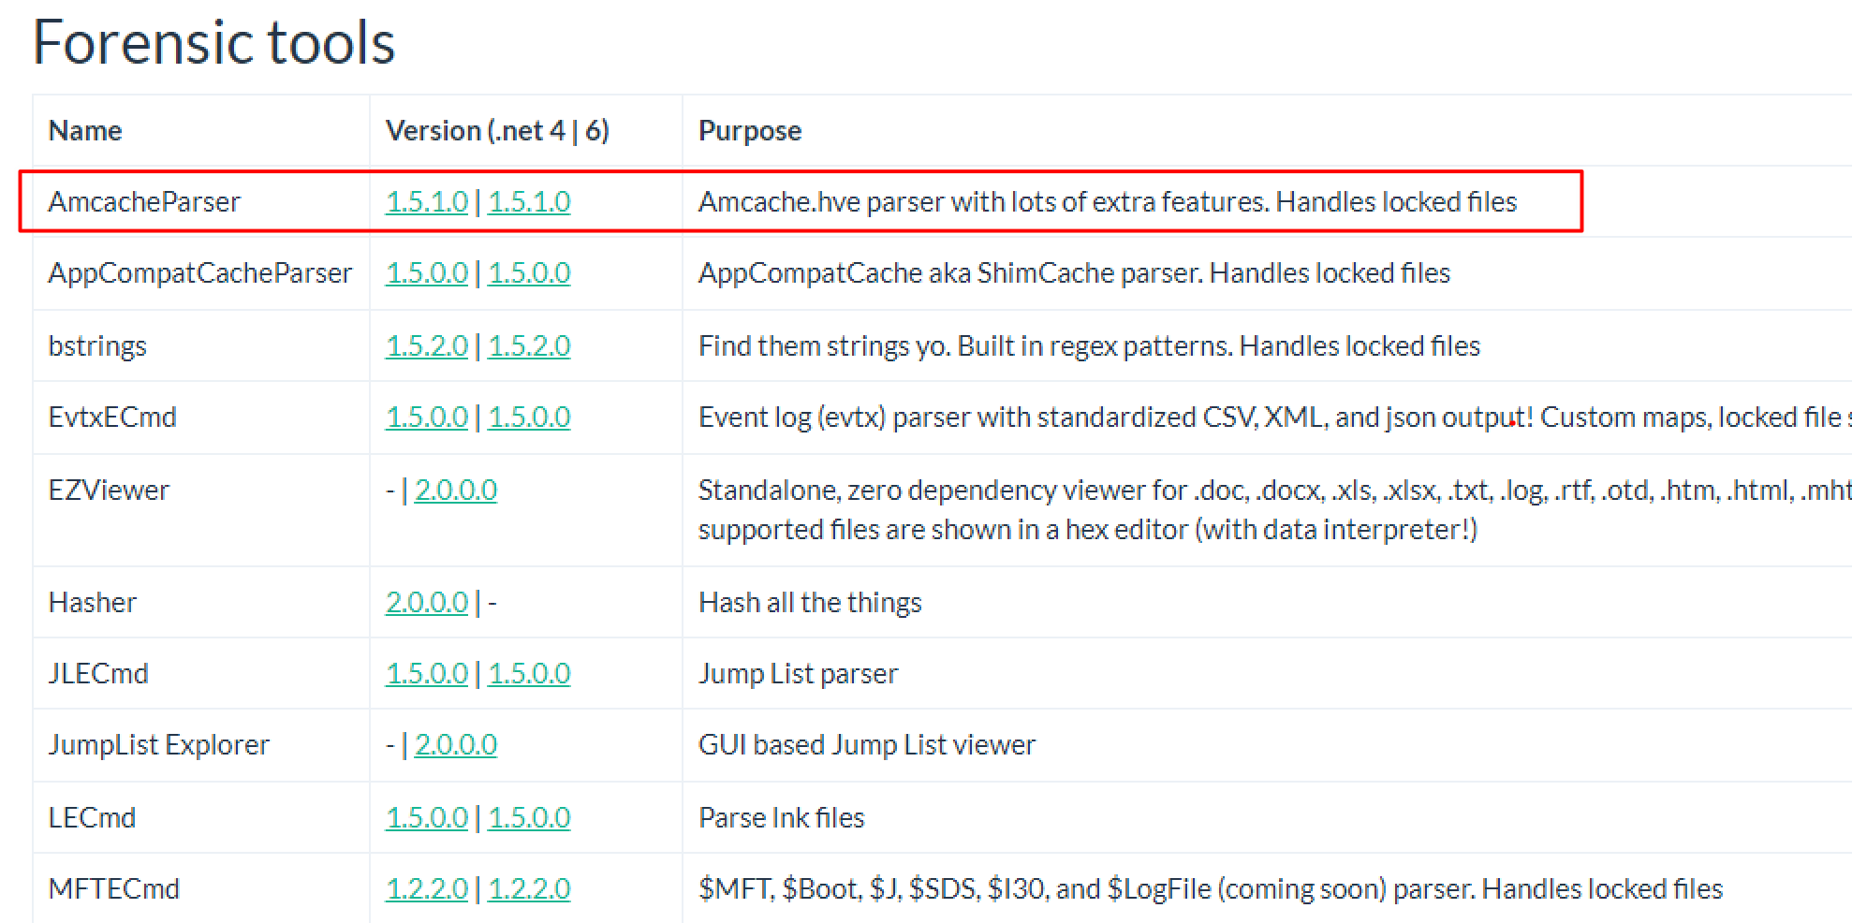Image resolution: width=1852 pixels, height=923 pixels.
Task: Open EvtxECmd .net 4 version link
Action: click(x=426, y=417)
